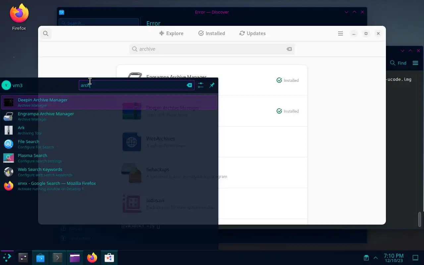The image size is (424, 265).
Task: Click the Find button in the terminal window
Action: 398,63
